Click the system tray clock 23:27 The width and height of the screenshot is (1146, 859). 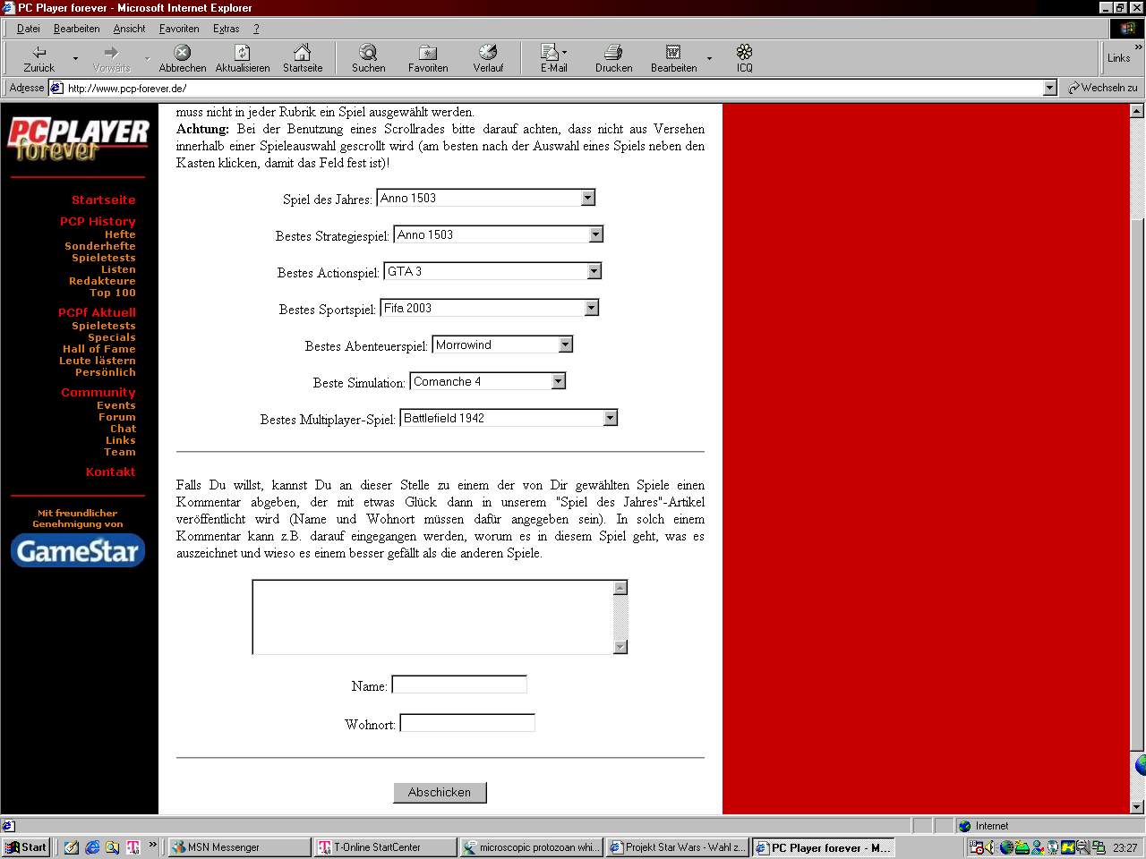point(1125,847)
